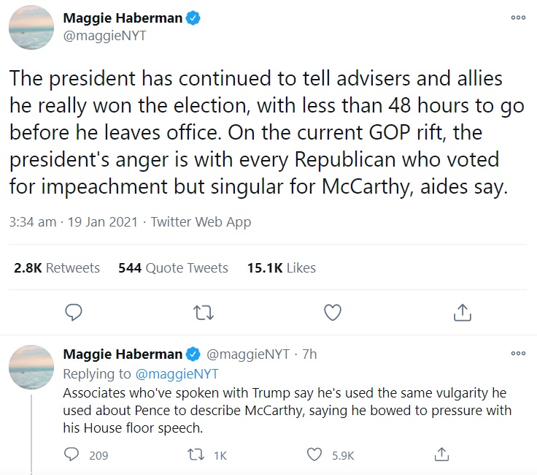Image resolution: width=537 pixels, height=475 pixels.
Task: Click the Twitter Web App source link
Action: (x=201, y=222)
